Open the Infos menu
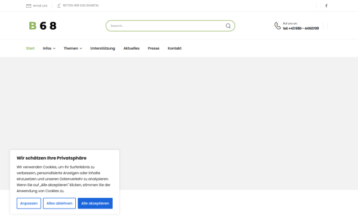The image size is (358, 224). click(47, 48)
